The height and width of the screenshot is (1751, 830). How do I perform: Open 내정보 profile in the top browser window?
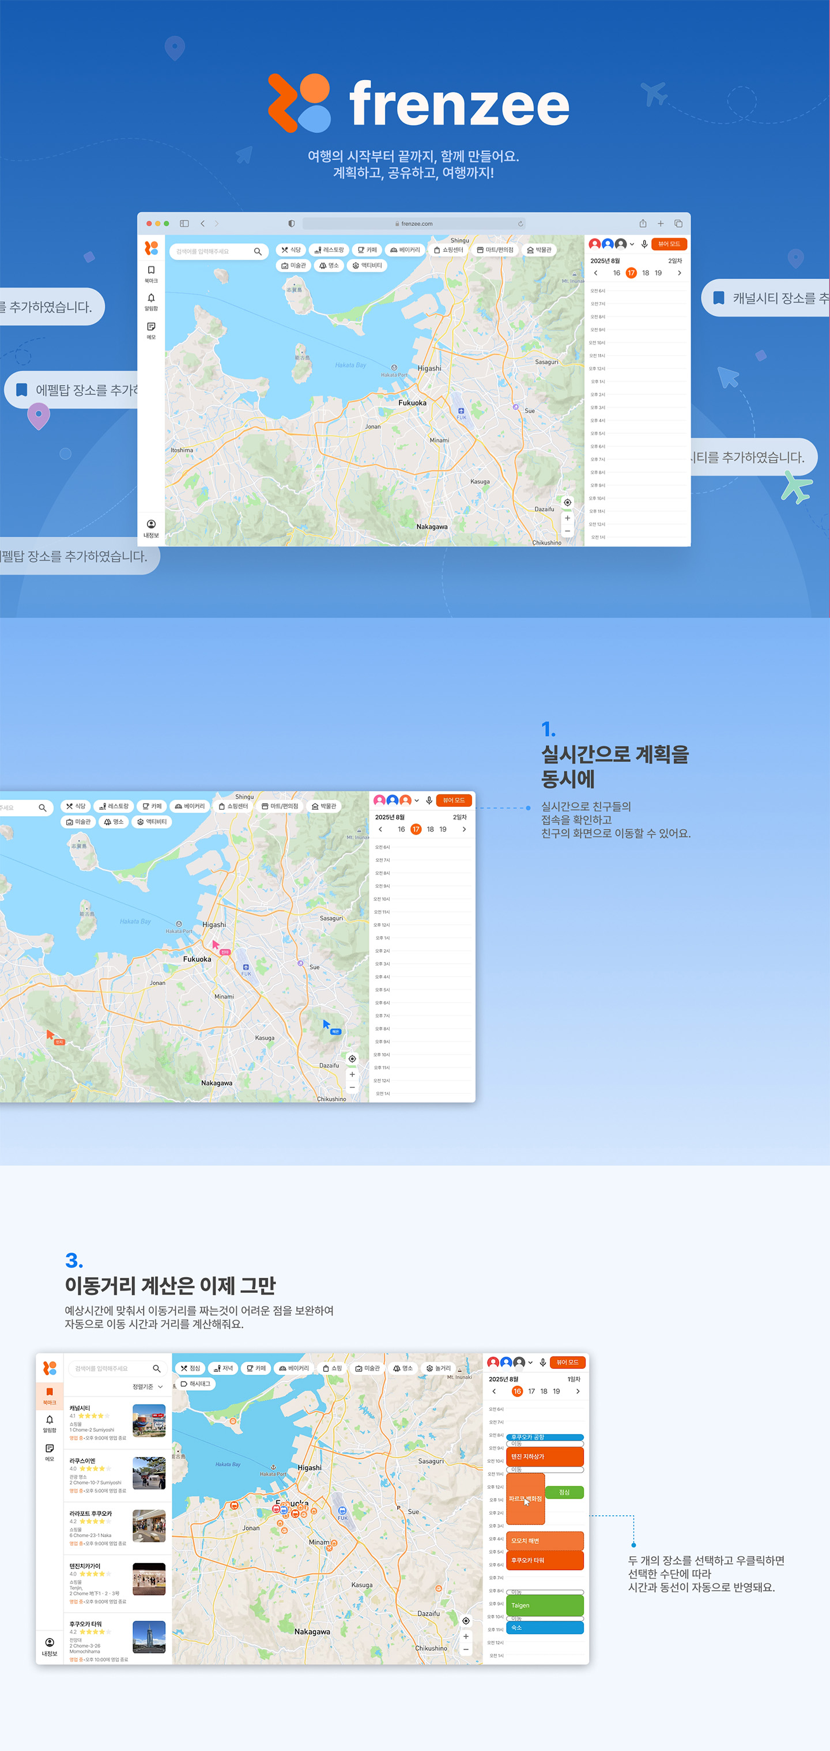coord(151,528)
